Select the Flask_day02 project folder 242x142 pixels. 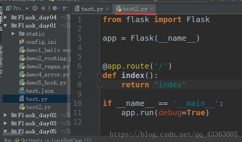[37, 115]
